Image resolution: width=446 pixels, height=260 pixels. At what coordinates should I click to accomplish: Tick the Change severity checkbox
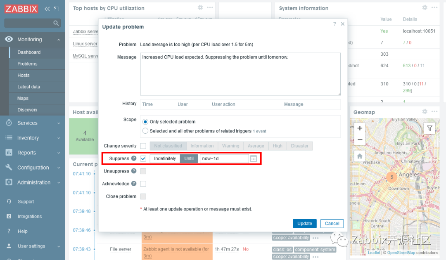point(143,146)
